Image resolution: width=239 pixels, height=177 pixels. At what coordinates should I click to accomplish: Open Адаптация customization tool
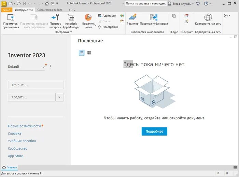[x=107, y=16]
